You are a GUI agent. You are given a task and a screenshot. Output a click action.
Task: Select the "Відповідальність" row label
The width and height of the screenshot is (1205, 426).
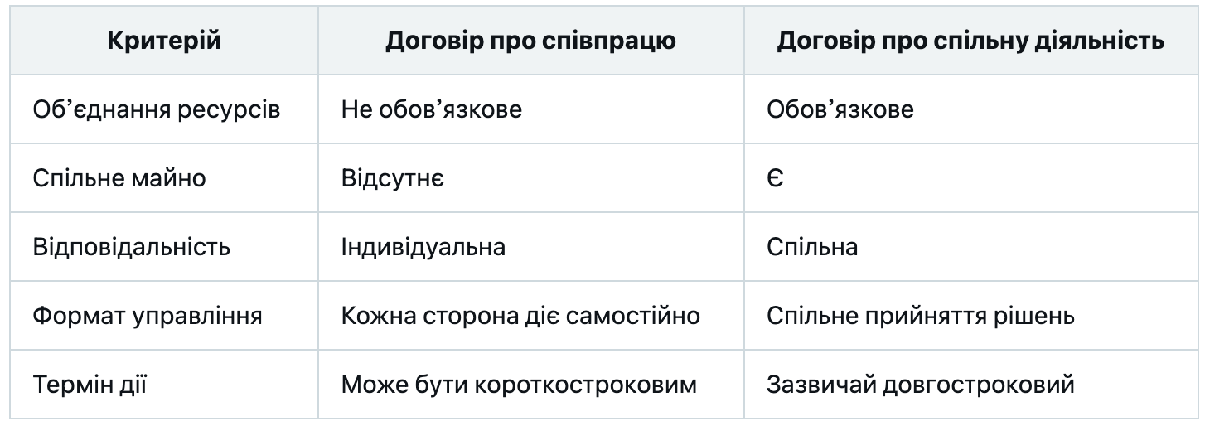click(132, 248)
